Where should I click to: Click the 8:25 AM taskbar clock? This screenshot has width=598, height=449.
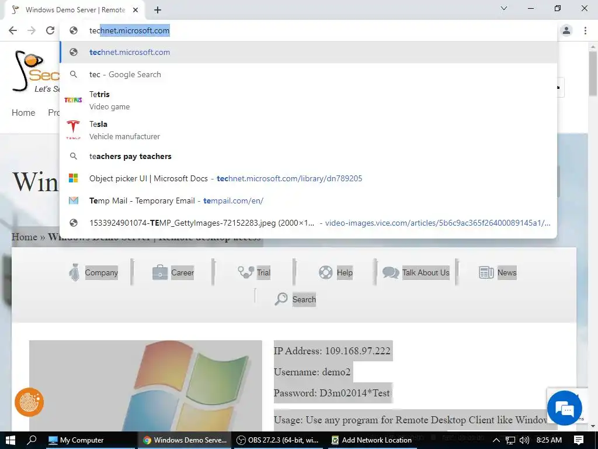coord(549,440)
